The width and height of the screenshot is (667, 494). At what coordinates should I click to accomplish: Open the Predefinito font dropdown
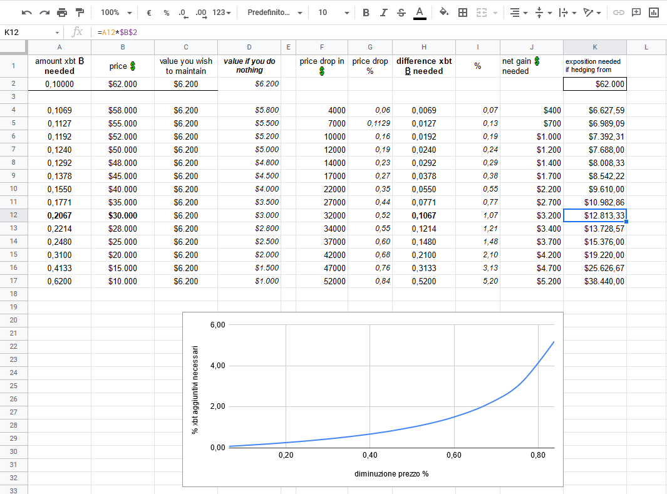(275, 13)
